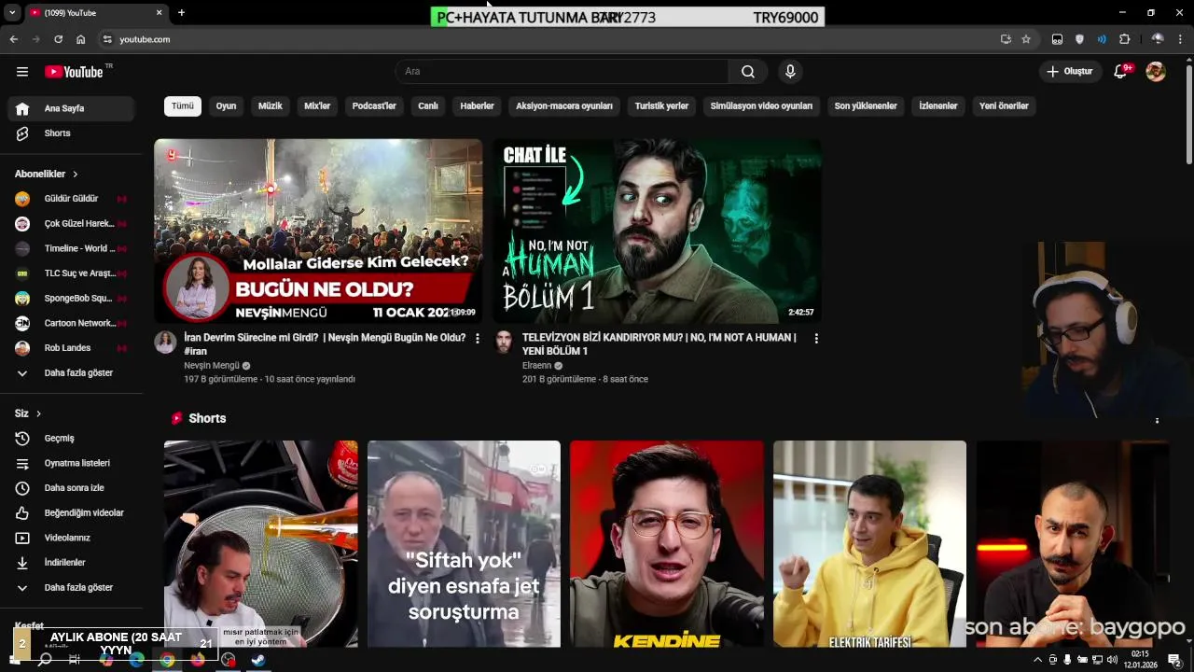Screen dimensions: 1194x672
Task: Click the shield extension icon
Action: pos(1079,39)
